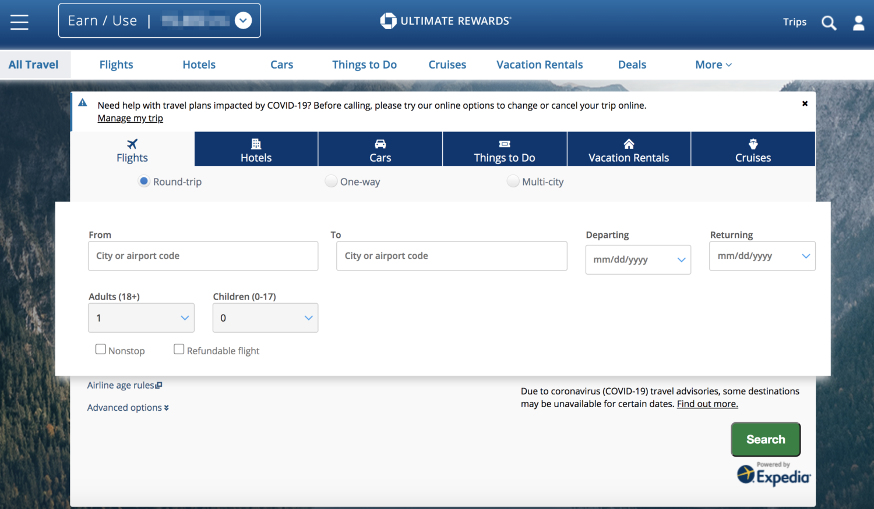The height and width of the screenshot is (509, 874).
Task: Select the Cars tab with car icon
Action: (380, 149)
